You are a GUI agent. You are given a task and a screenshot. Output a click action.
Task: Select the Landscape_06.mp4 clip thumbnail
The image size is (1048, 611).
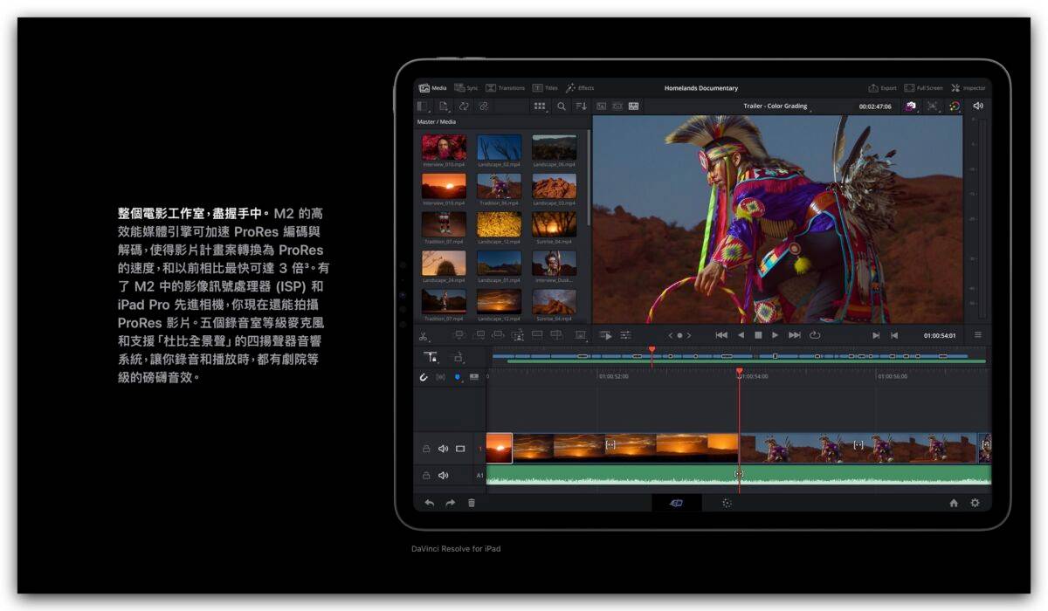555,148
